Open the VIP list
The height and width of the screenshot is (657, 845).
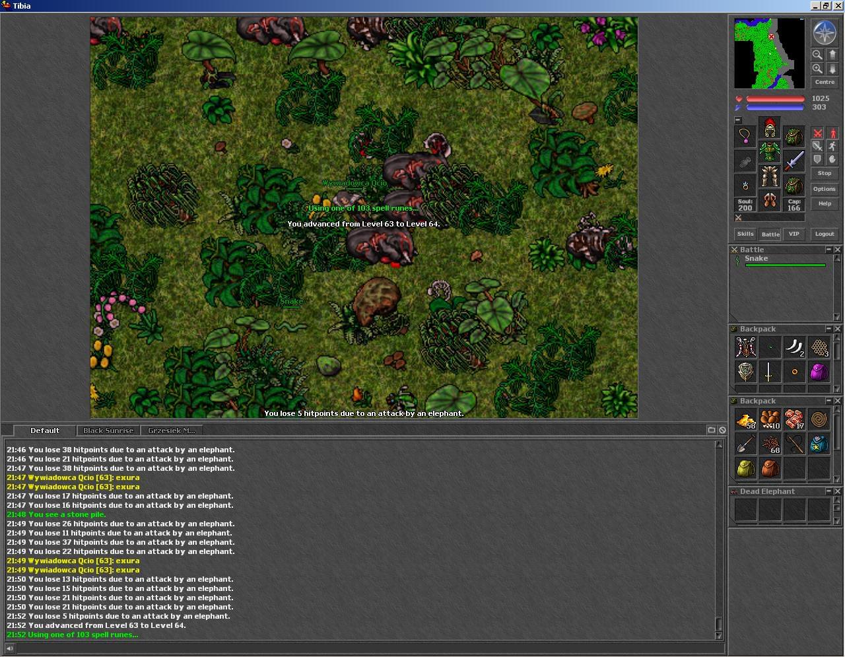click(x=794, y=234)
